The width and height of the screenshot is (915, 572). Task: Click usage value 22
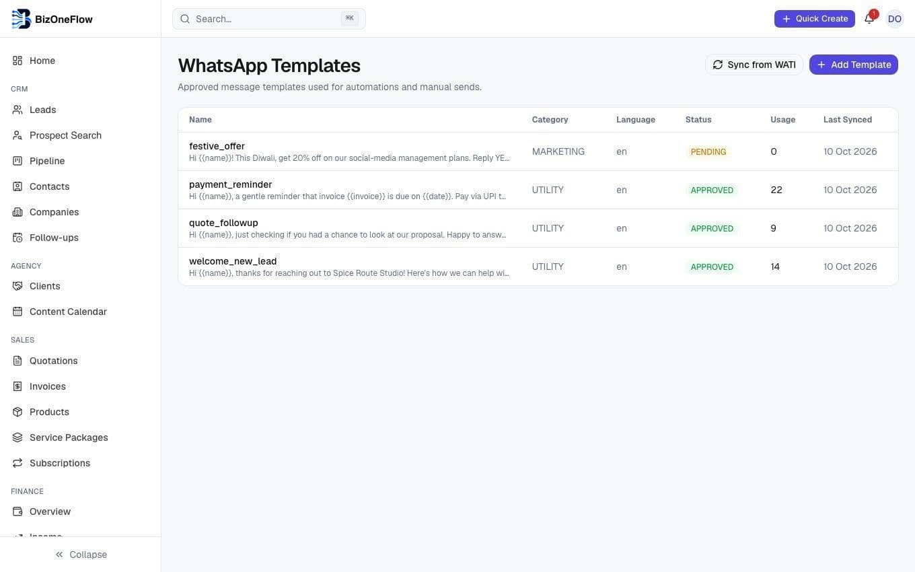click(x=776, y=190)
